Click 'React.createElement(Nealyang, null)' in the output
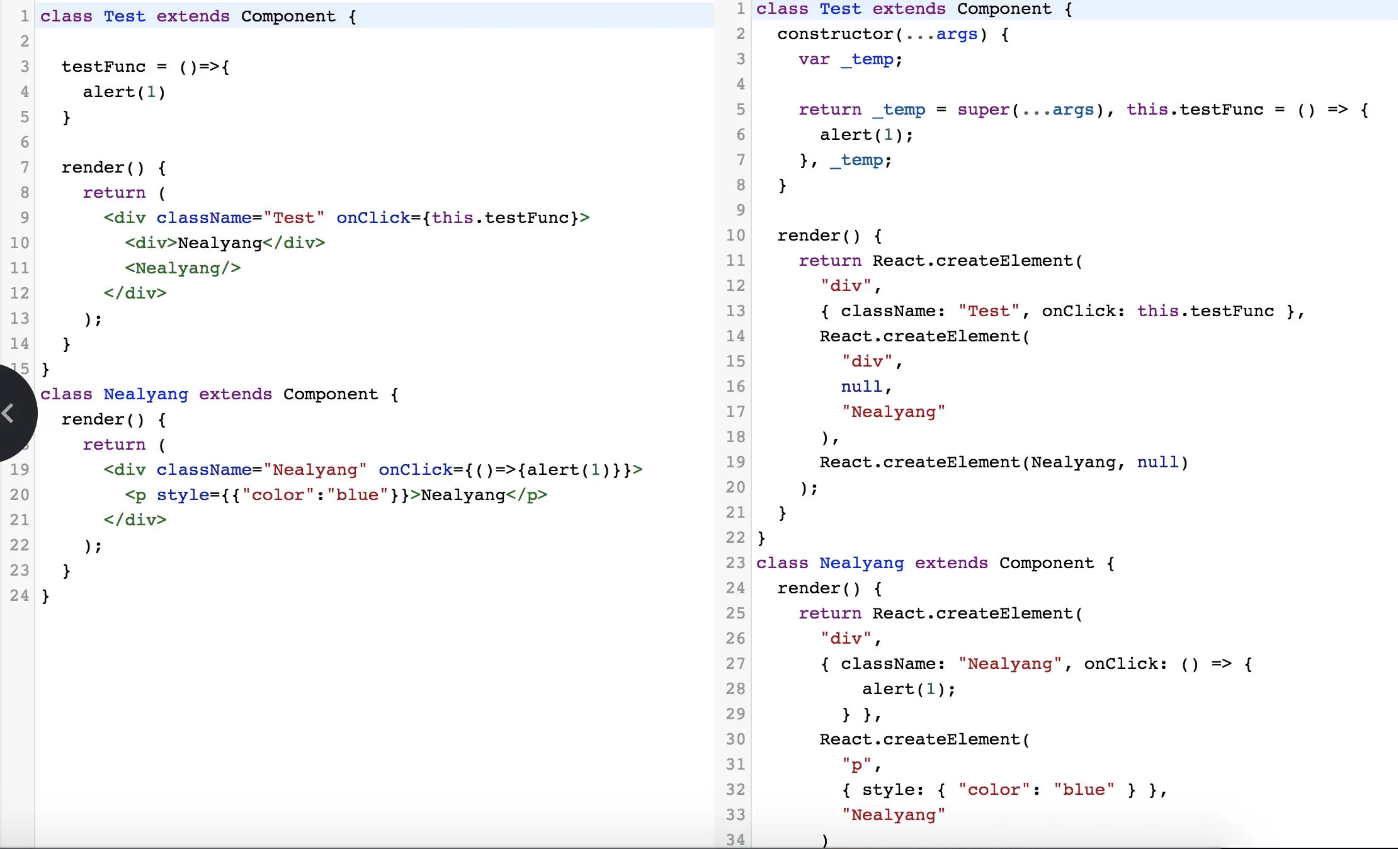The image size is (1398, 849). click(x=1003, y=462)
